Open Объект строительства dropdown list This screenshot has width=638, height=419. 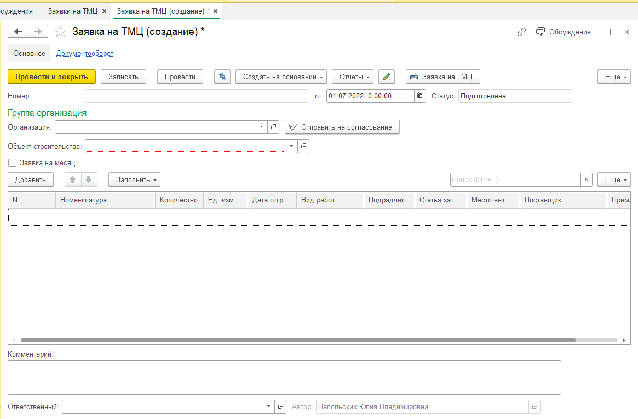click(x=292, y=146)
